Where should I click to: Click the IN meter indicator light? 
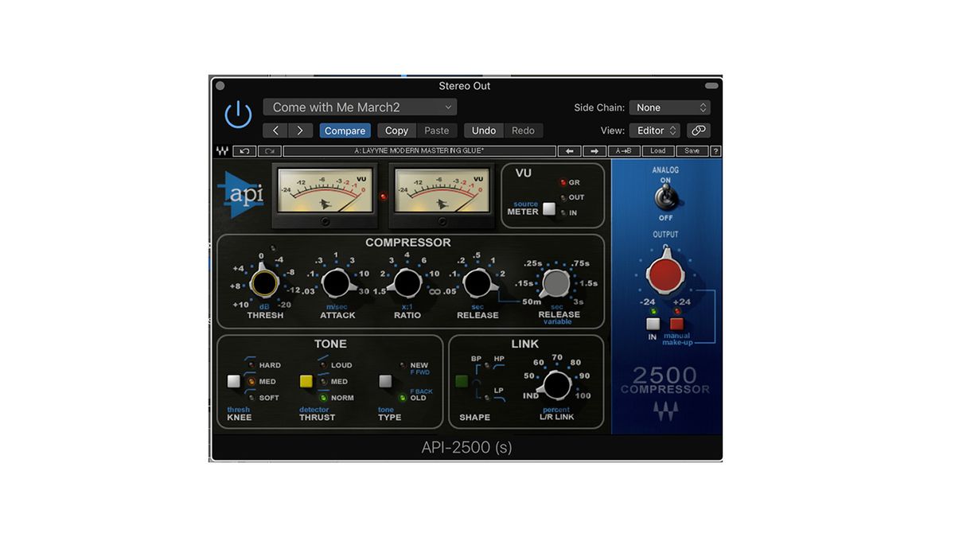pos(562,212)
